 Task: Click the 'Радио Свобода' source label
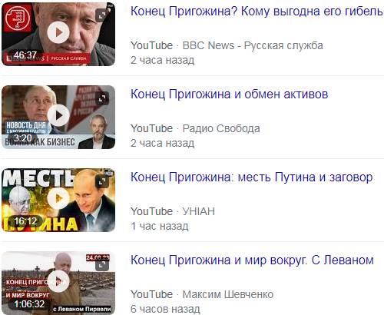221,128
